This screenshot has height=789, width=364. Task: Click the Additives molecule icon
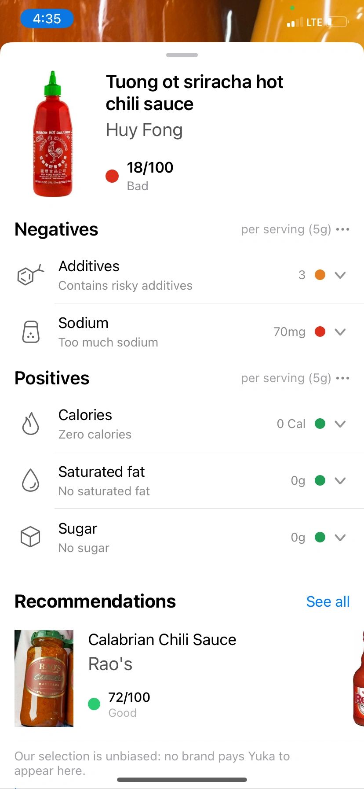pyautogui.click(x=30, y=275)
